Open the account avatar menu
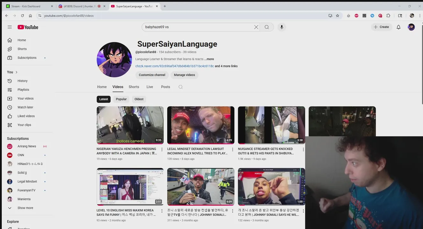The image size is (423, 229). click(411, 27)
